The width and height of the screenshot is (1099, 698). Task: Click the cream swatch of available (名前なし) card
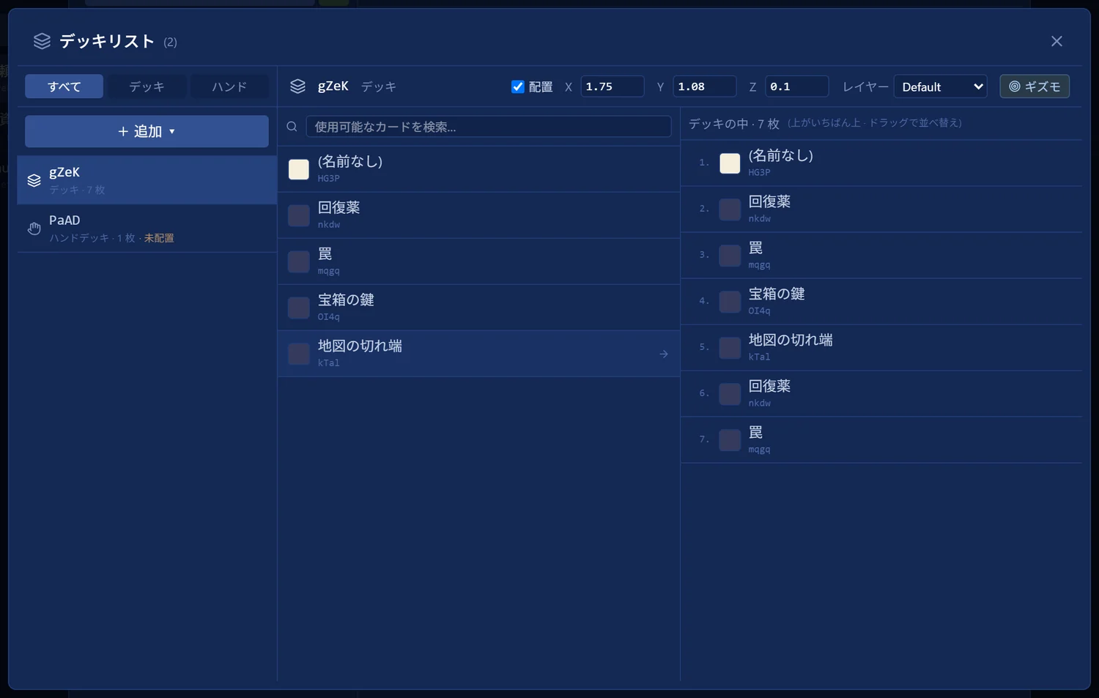(299, 169)
